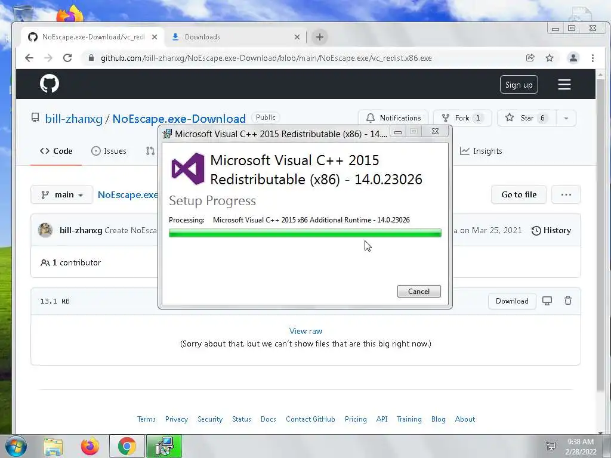Open file with GitHub Desktop icon
The height and width of the screenshot is (458, 611).
(547, 301)
